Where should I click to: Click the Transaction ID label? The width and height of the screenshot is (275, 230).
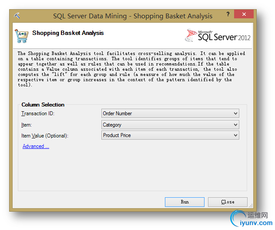(38, 113)
